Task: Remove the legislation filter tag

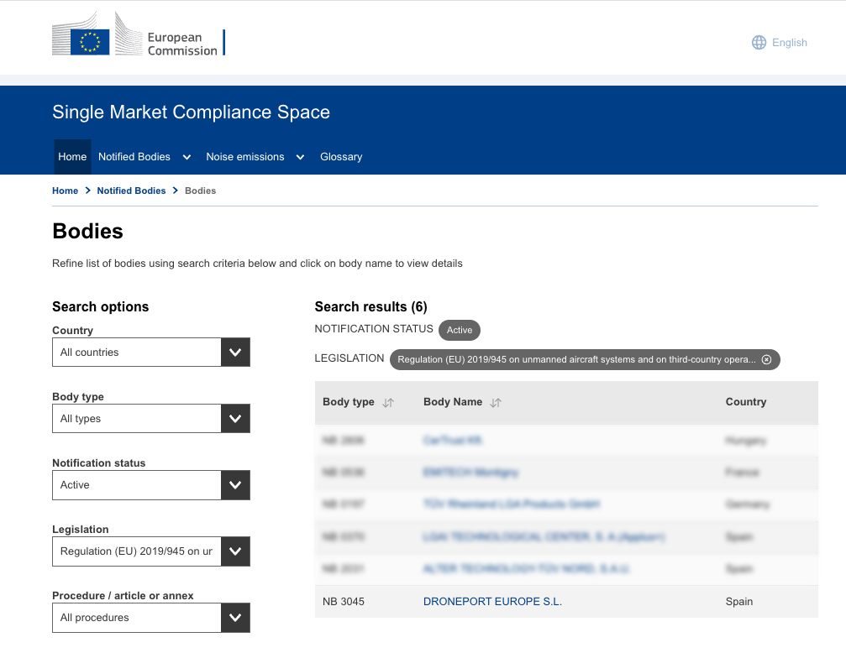Action: pos(766,360)
